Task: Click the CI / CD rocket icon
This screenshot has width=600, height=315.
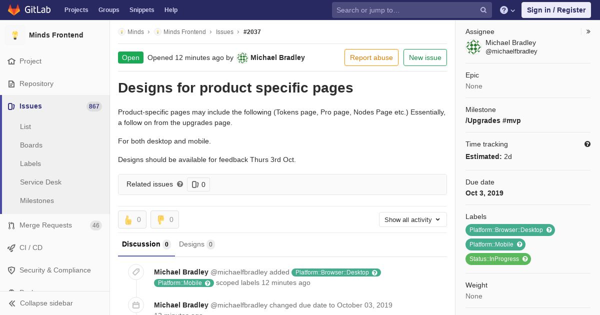Action: [11, 247]
